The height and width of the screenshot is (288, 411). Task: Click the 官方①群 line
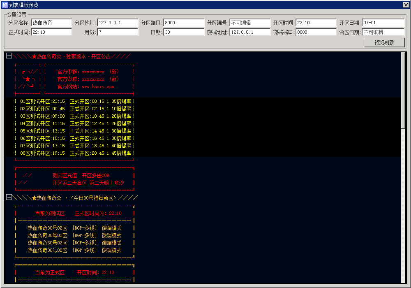[x=88, y=72]
